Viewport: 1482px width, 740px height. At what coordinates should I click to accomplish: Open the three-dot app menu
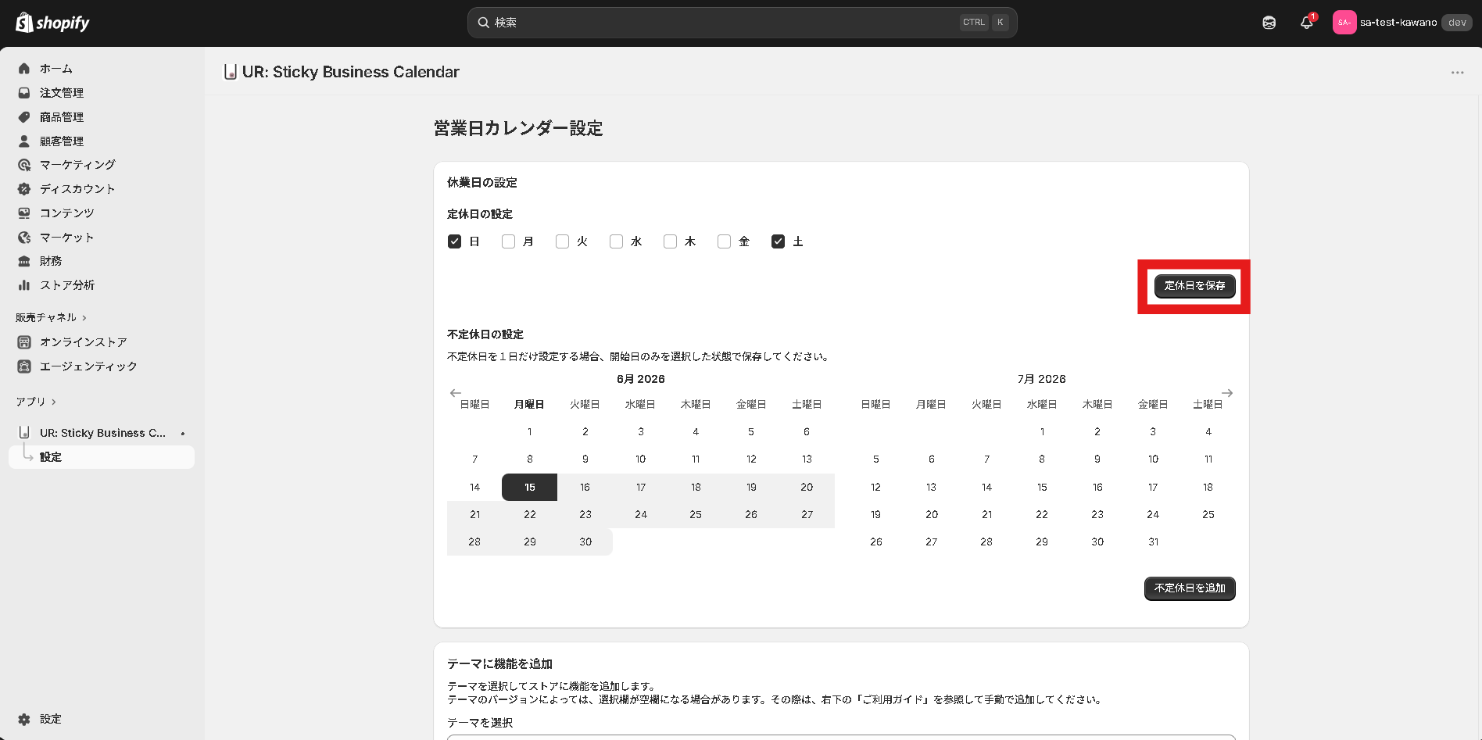pos(1457,73)
